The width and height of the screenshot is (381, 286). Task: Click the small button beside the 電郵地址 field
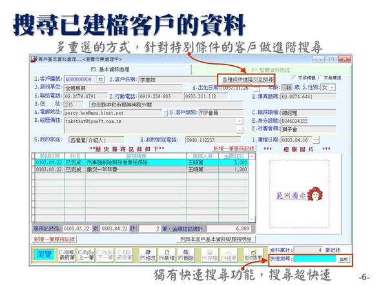(165, 113)
